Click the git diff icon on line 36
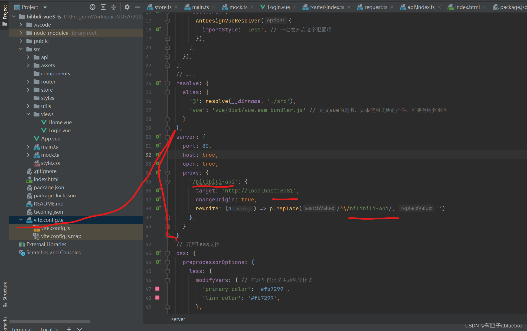Viewport: 527px width, 331px height. click(158, 190)
